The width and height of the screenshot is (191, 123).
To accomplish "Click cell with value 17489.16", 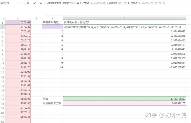I will (x=18, y=90).
